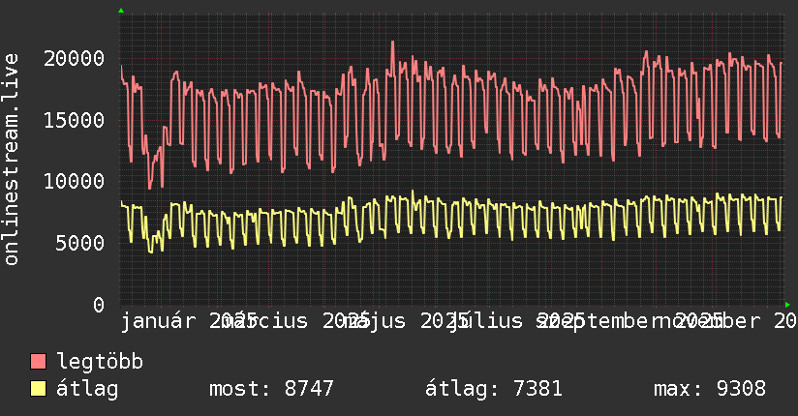Click the max: 9308 statistic
This screenshot has height=416, width=798.
[710, 389]
